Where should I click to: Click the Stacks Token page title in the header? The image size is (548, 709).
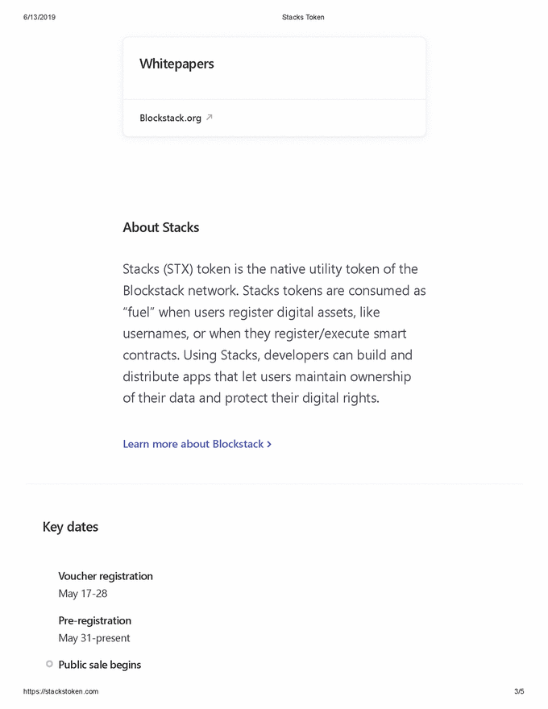point(303,17)
